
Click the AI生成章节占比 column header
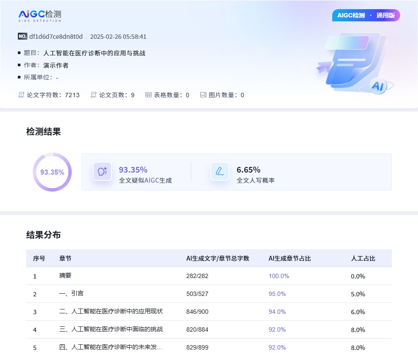pyautogui.click(x=290, y=258)
